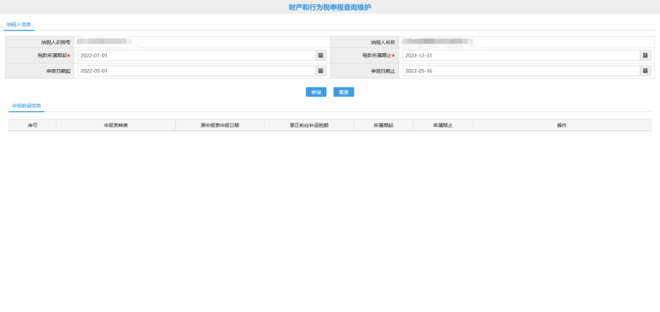Switch to the 纳税人信息 tab

click(19, 24)
